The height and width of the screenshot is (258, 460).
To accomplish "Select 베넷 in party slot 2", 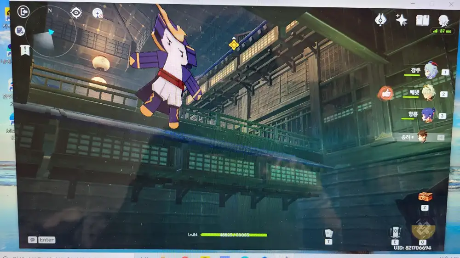I will pyautogui.click(x=429, y=92).
